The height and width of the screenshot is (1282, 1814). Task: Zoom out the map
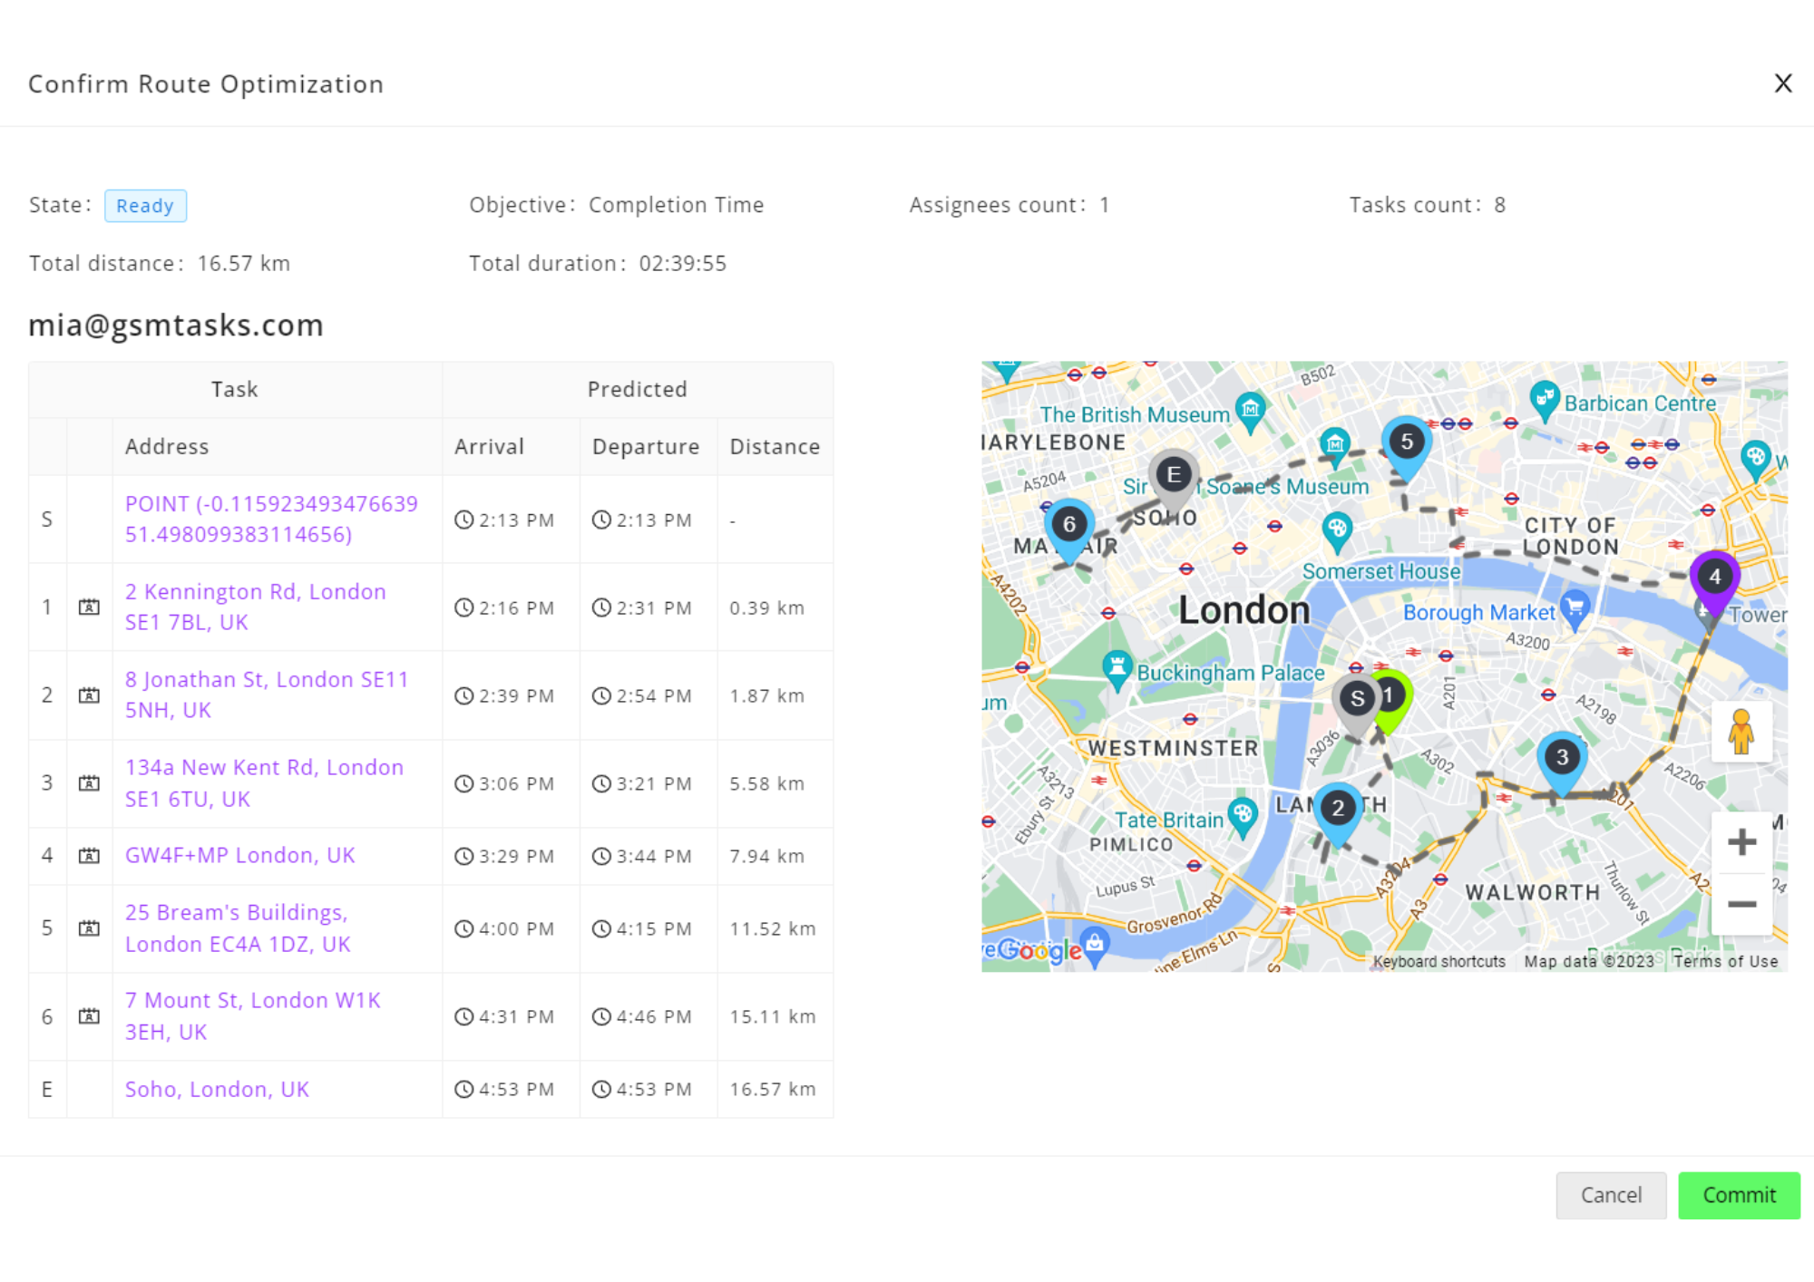coord(1741,904)
